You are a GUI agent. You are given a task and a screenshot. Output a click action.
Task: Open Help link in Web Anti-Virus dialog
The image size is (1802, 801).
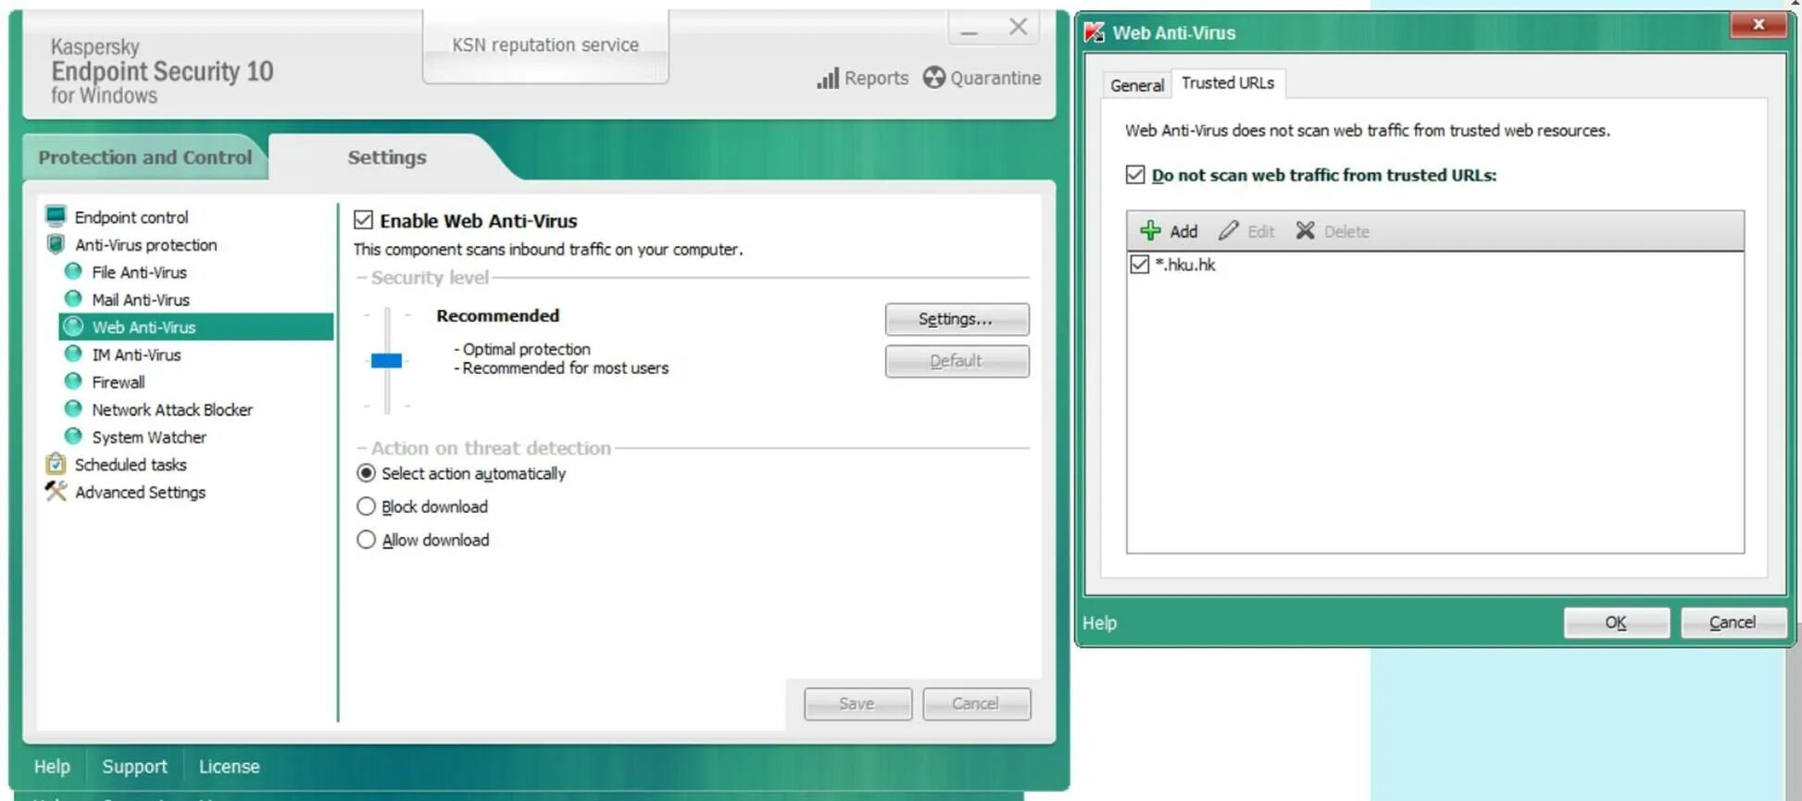[x=1099, y=623]
